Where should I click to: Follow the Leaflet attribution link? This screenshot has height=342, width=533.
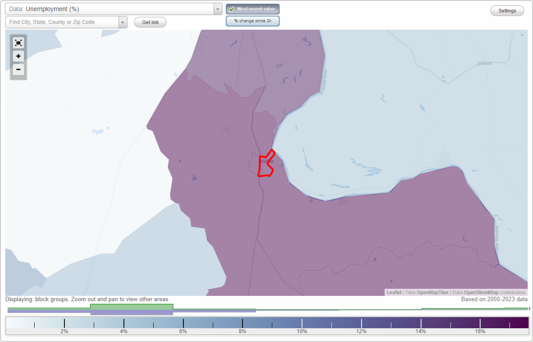394,292
